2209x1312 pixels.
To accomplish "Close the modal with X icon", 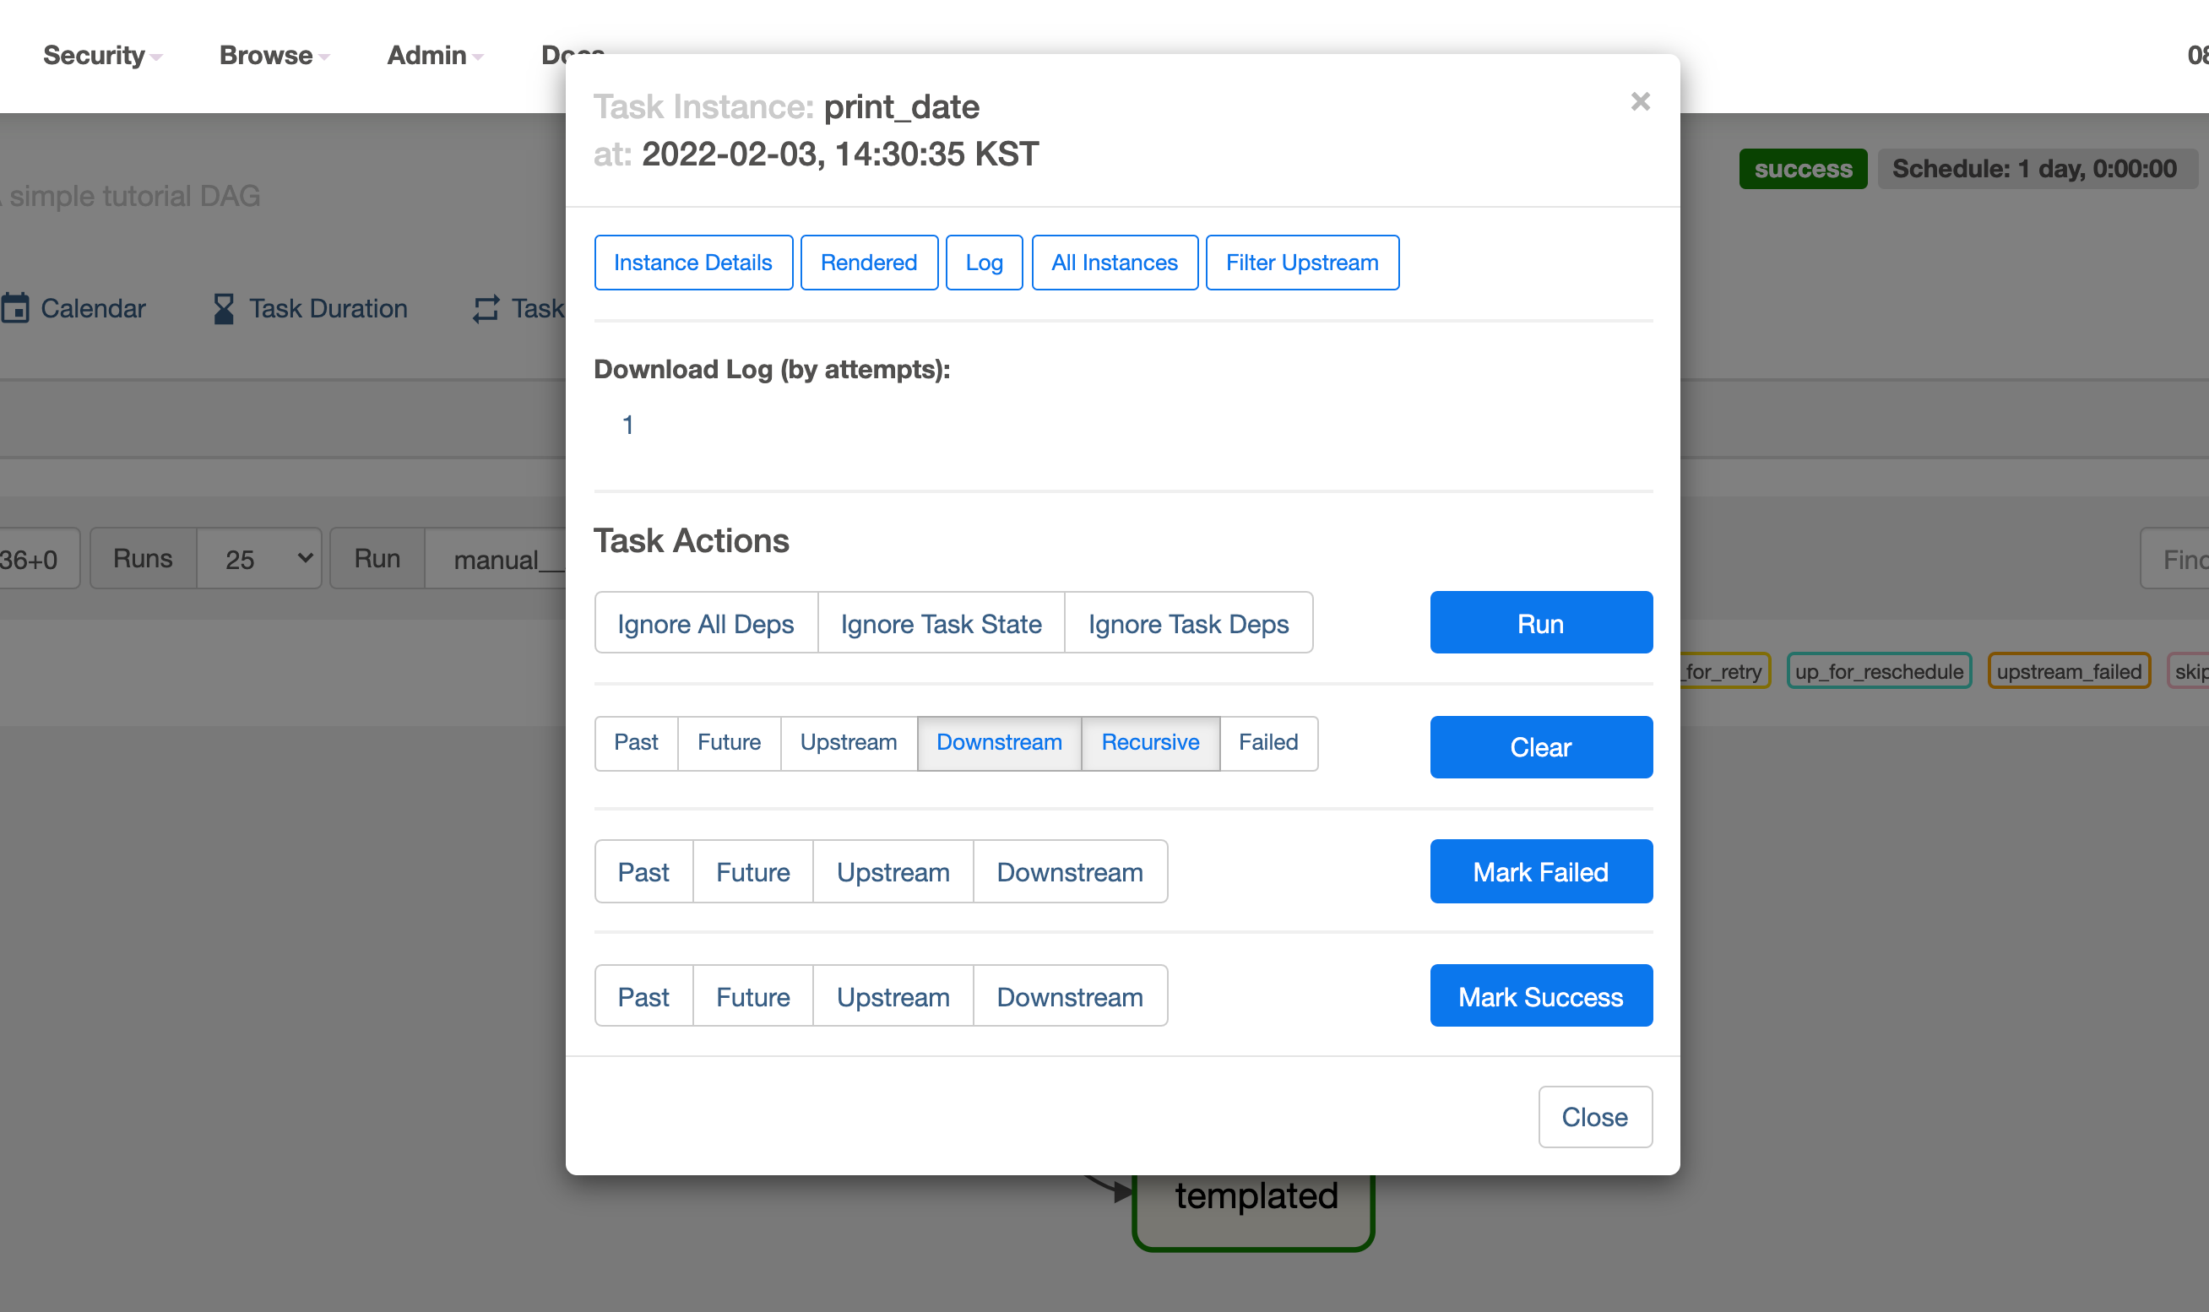I will (1640, 101).
